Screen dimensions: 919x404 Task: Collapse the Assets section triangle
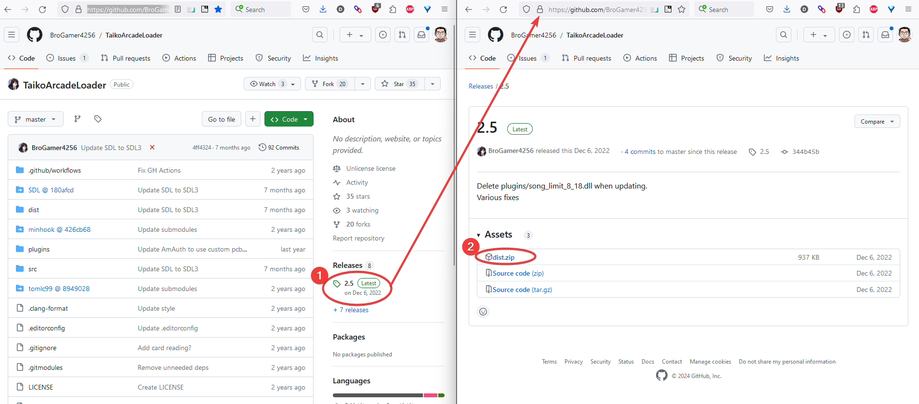click(479, 235)
